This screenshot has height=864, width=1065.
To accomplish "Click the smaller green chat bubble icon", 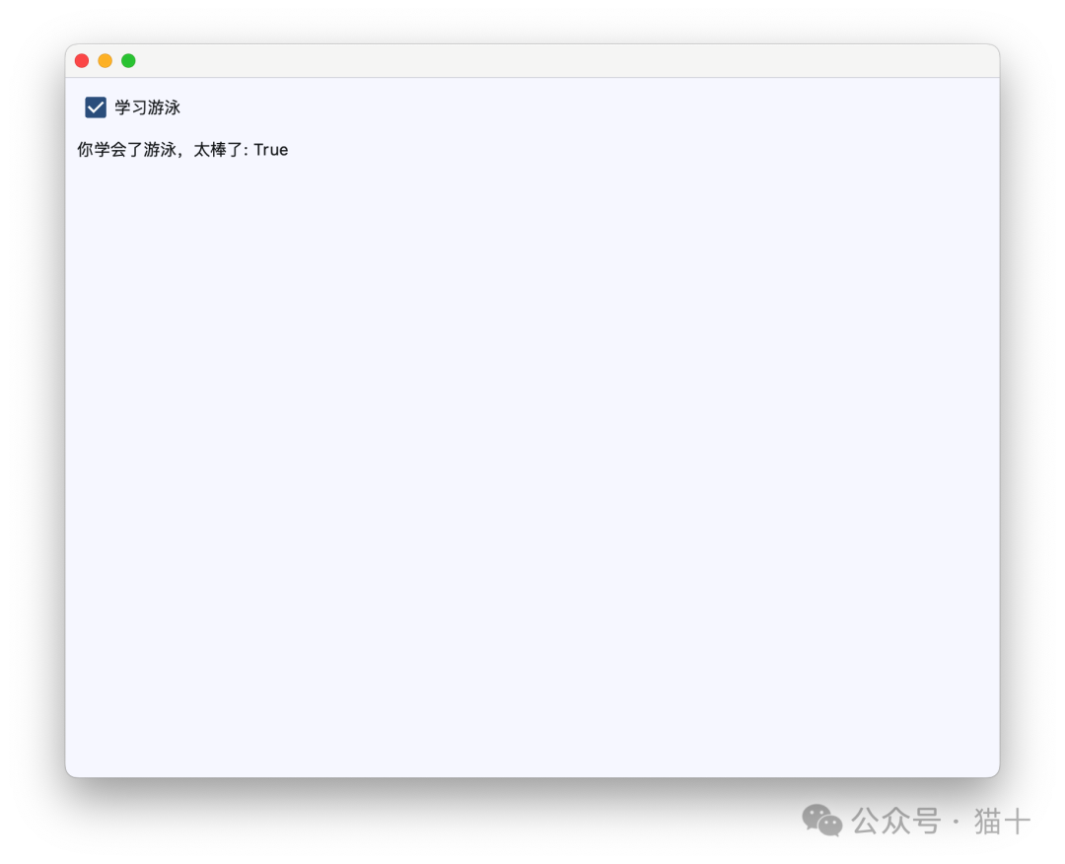I will [x=833, y=828].
